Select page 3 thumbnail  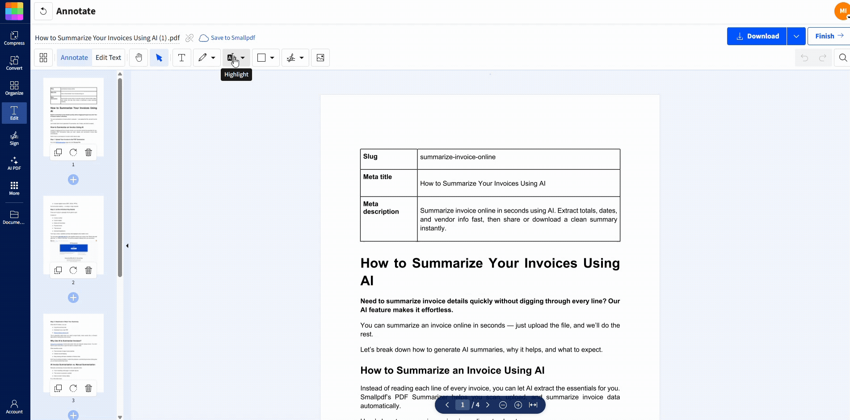pos(73,348)
